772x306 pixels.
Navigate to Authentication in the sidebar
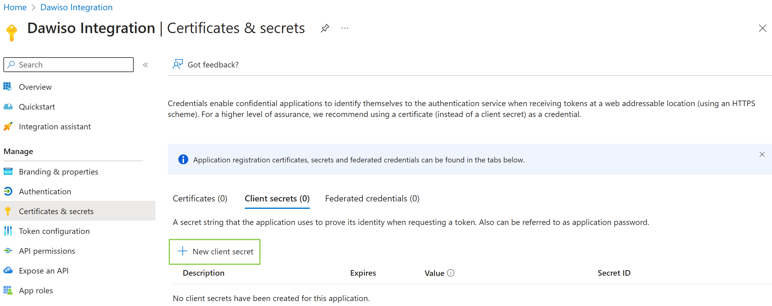45,192
